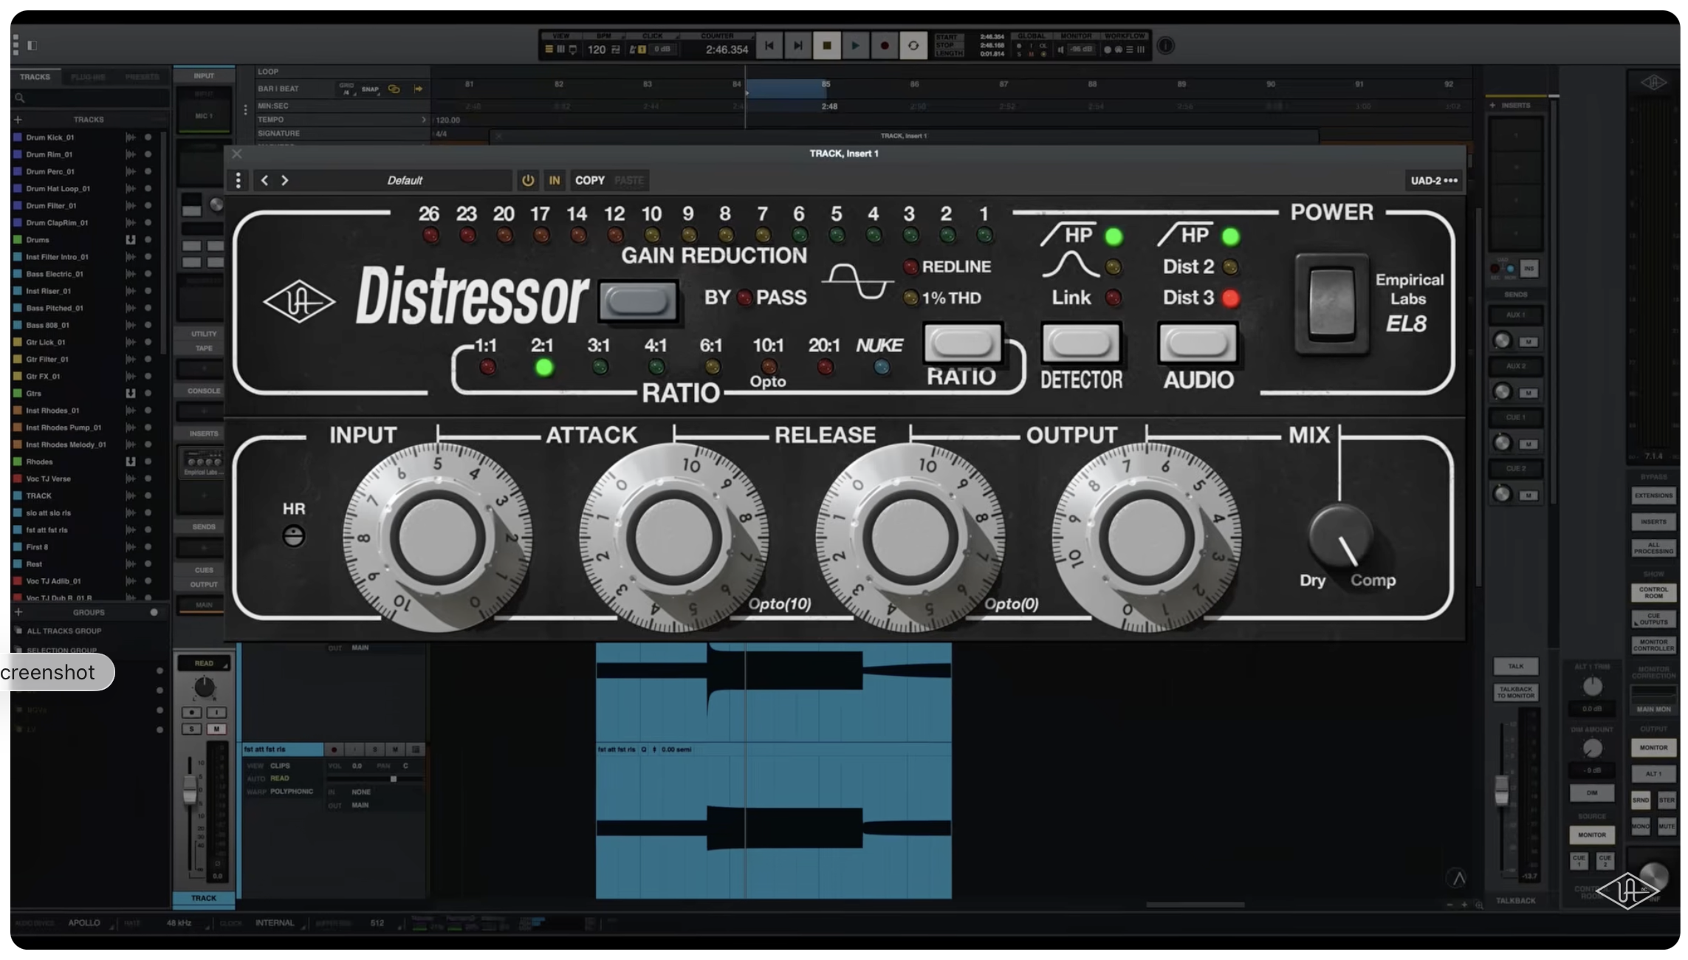The width and height of the screenshot is (1688, 960).
Task: Click the RELEASE knob on the Distressor
Action: pyautogui.click(x=910, y=537)
